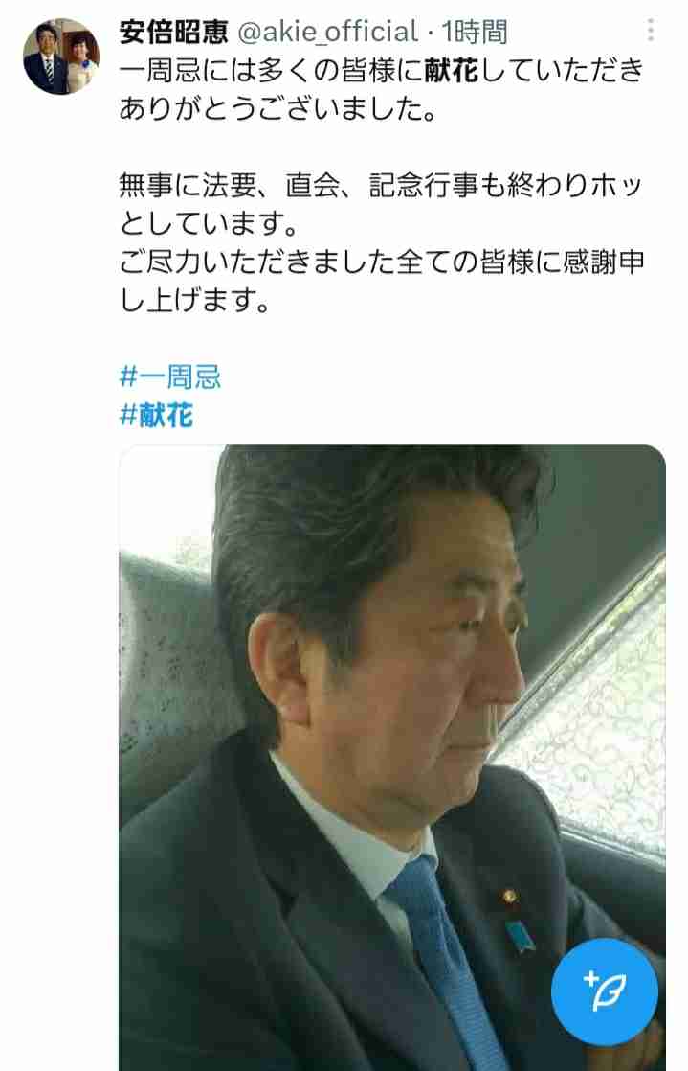
Task: Tap the blue compose tweet floating button
Action: 605,991
